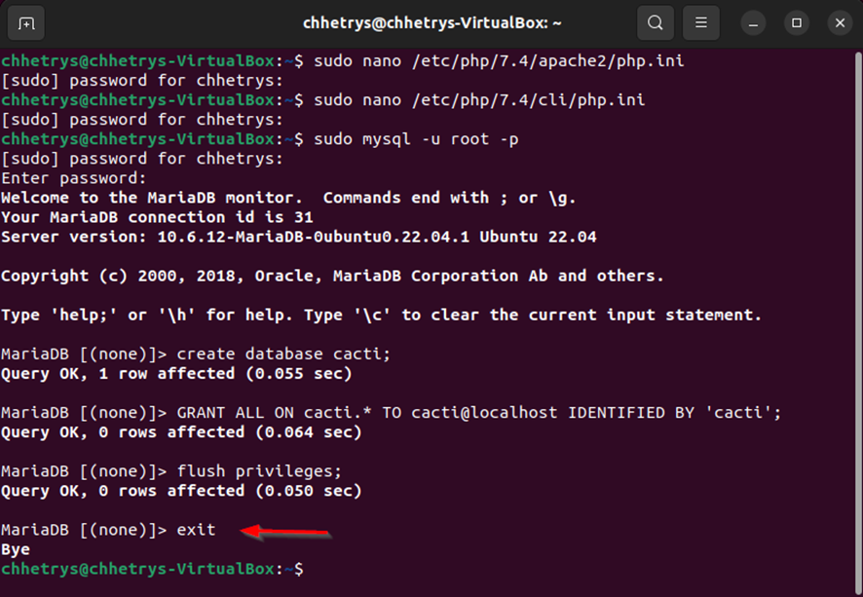Click the 'flush privileges;' command
Viewport: 863px width, 597px height.
click(x=259, y=471)
